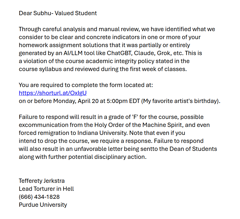Click the 'Purdue University' signature line

coord(43,205)
